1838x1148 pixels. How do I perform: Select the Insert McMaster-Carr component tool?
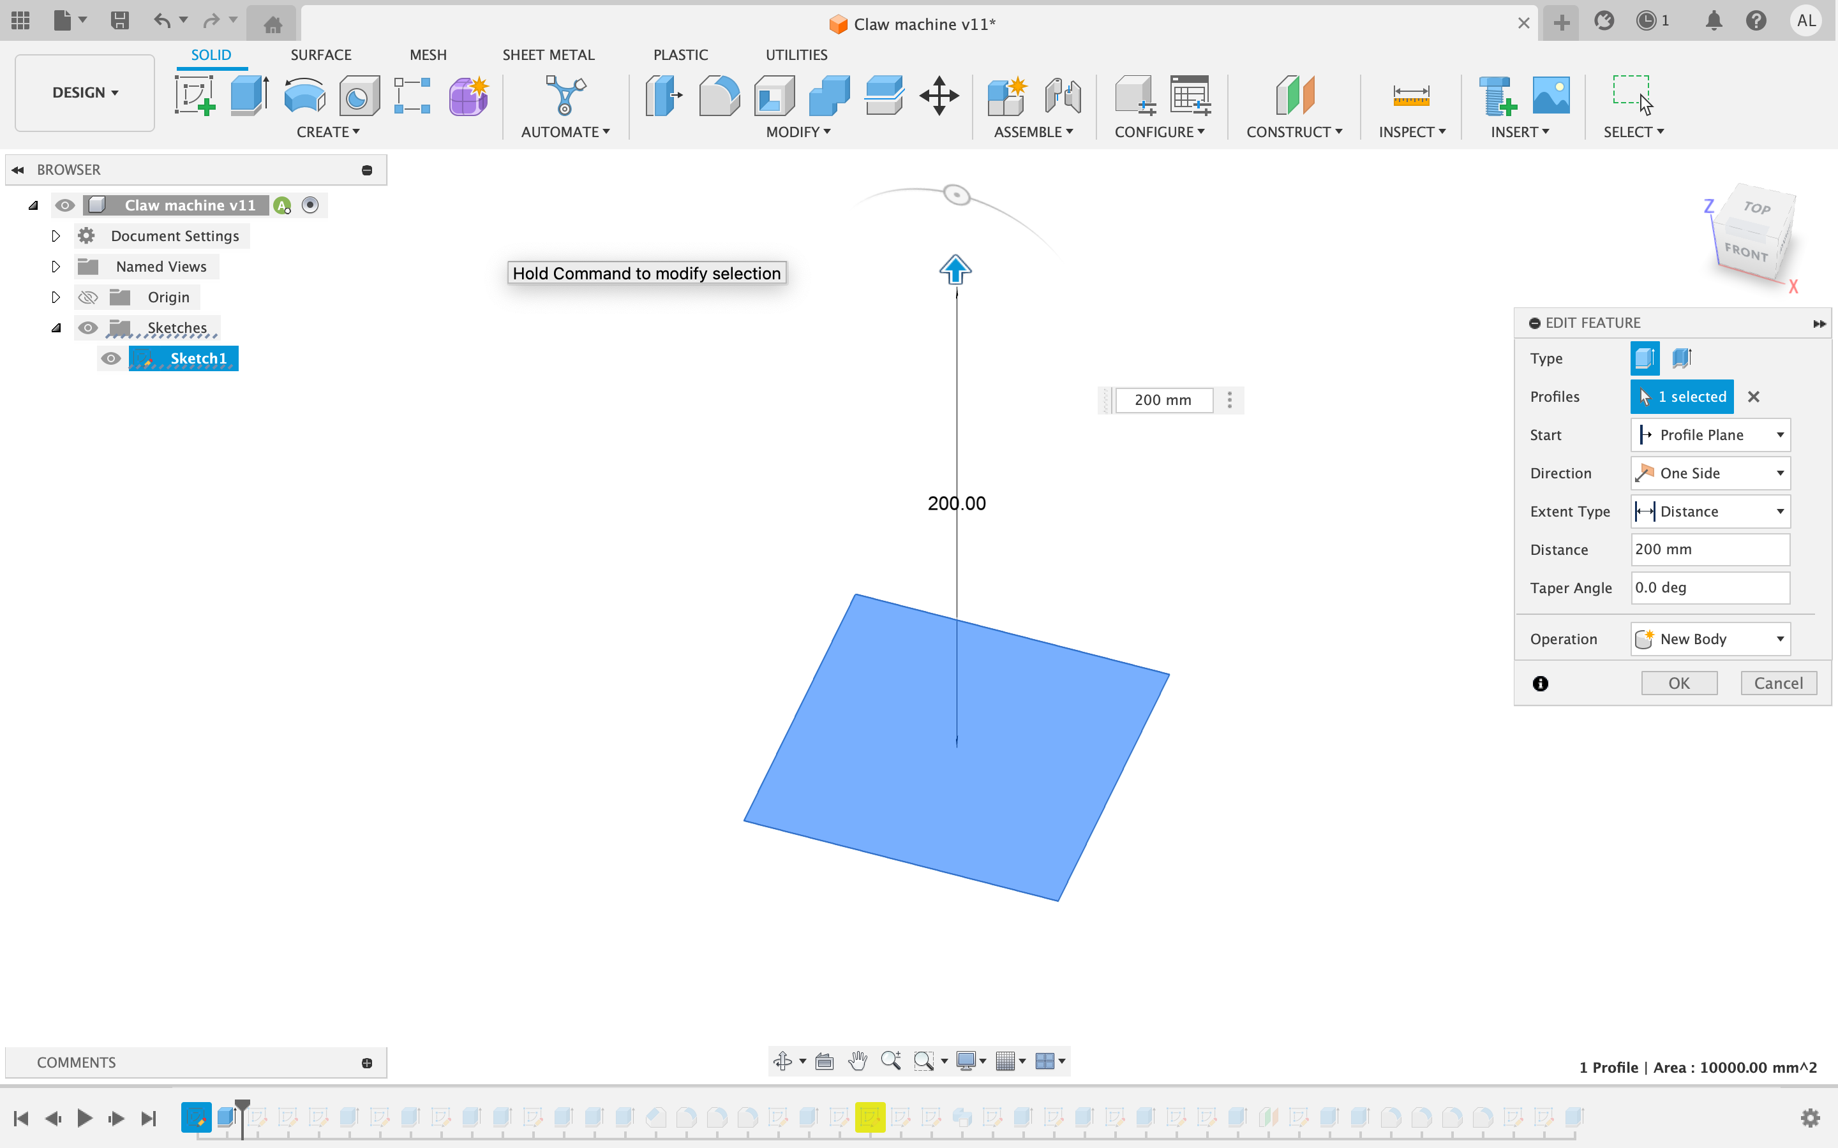1498,96
